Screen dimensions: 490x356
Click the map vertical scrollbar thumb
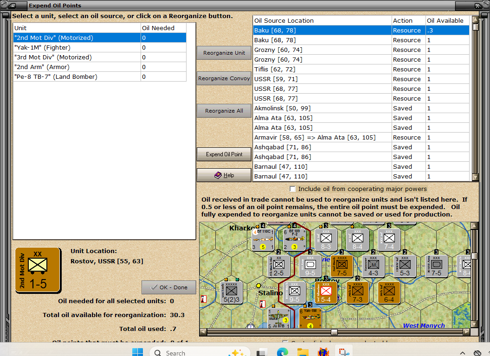pos(474,256)
